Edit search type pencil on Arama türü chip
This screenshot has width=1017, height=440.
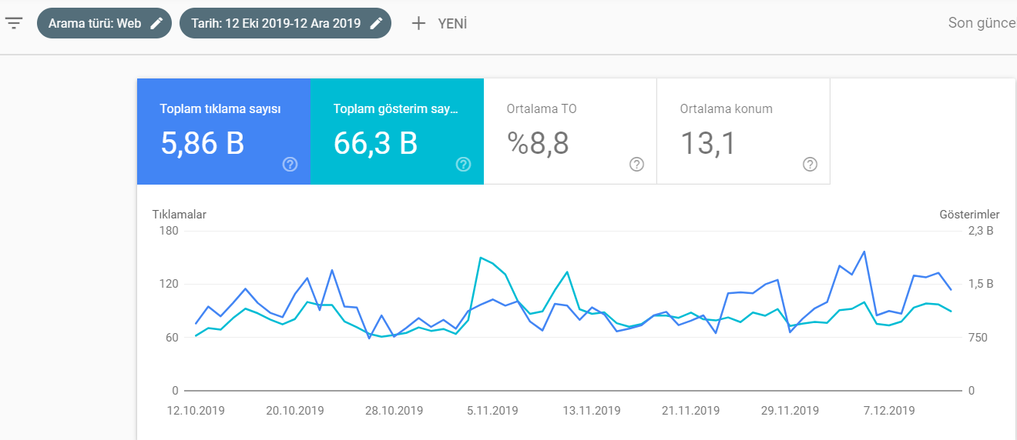(156, 23)
